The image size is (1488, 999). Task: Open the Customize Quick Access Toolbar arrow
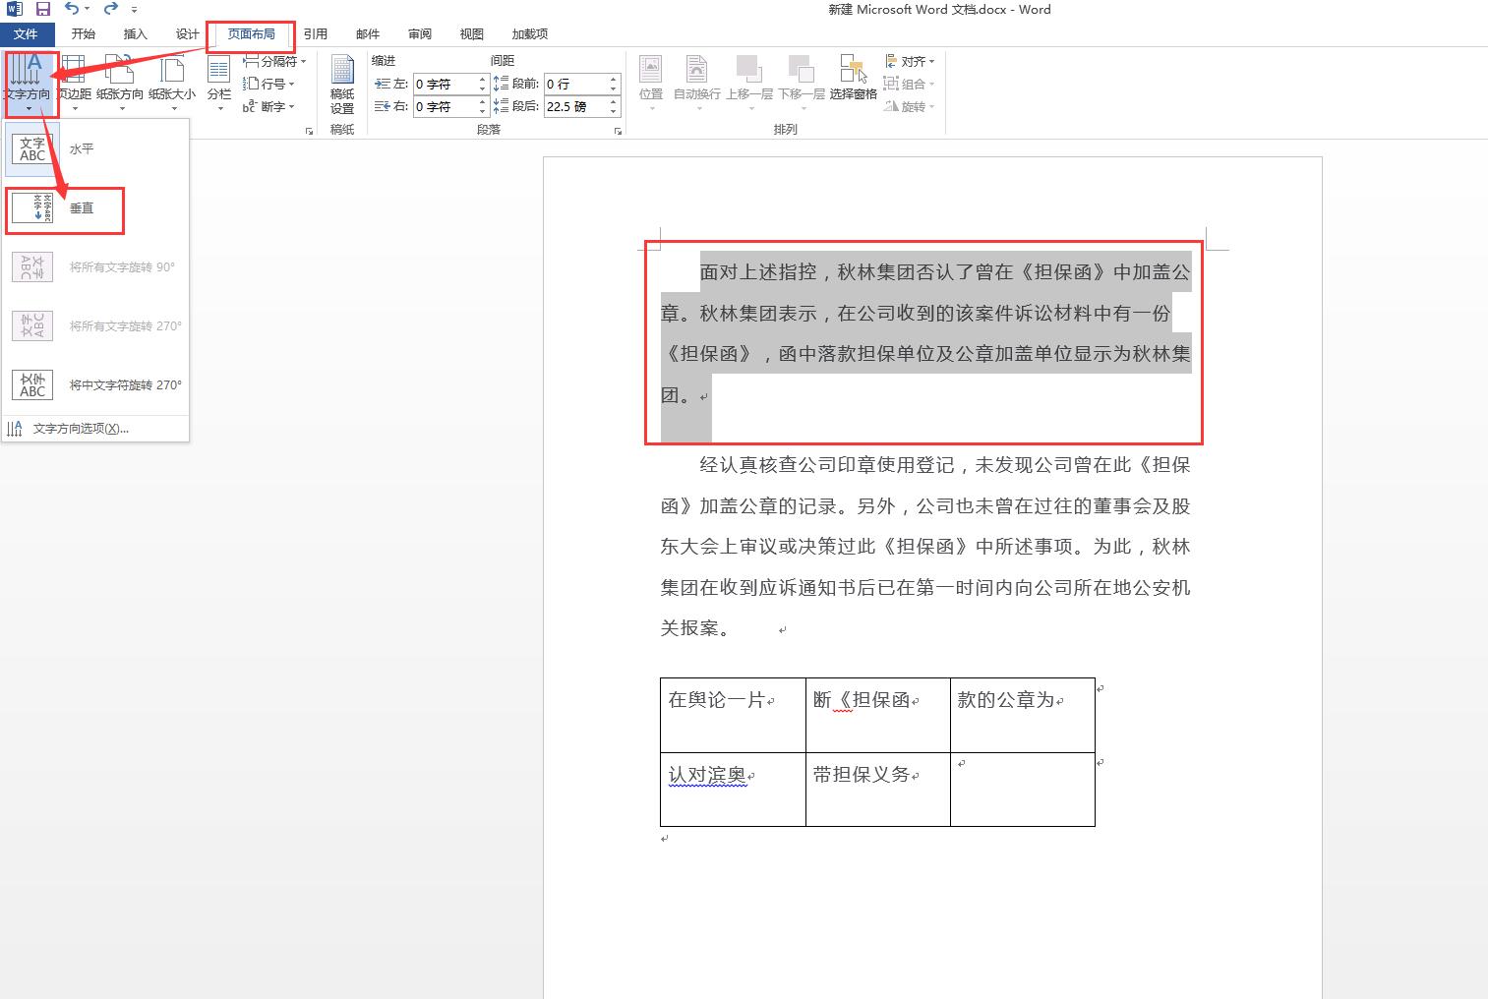[x=134, y=10]
